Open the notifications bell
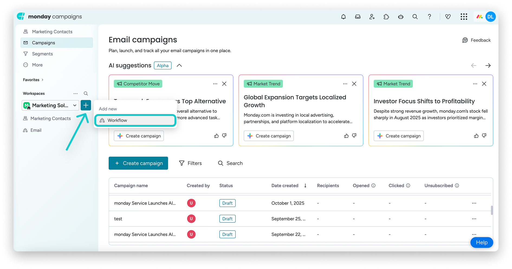This screenshot has width=512, height=269. 343,17
